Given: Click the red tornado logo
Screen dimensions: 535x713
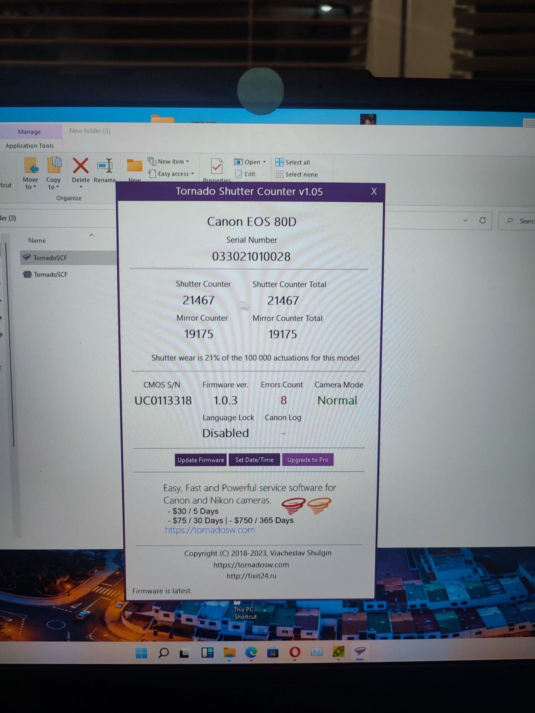Looking at the screenshot, I should click(293, 506).
